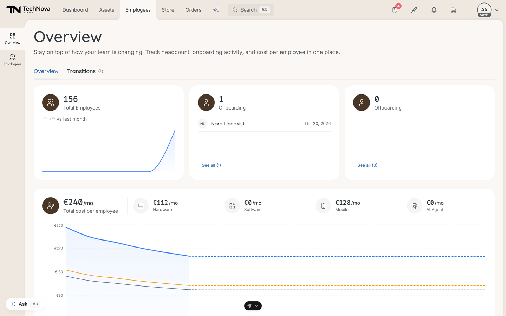
Task: Select the Overview sub-tab
Action: coord(46,71)
